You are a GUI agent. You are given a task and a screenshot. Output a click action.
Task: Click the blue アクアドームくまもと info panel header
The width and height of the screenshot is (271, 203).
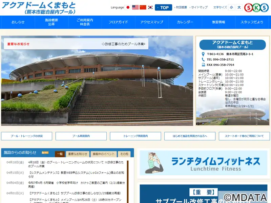232,45
